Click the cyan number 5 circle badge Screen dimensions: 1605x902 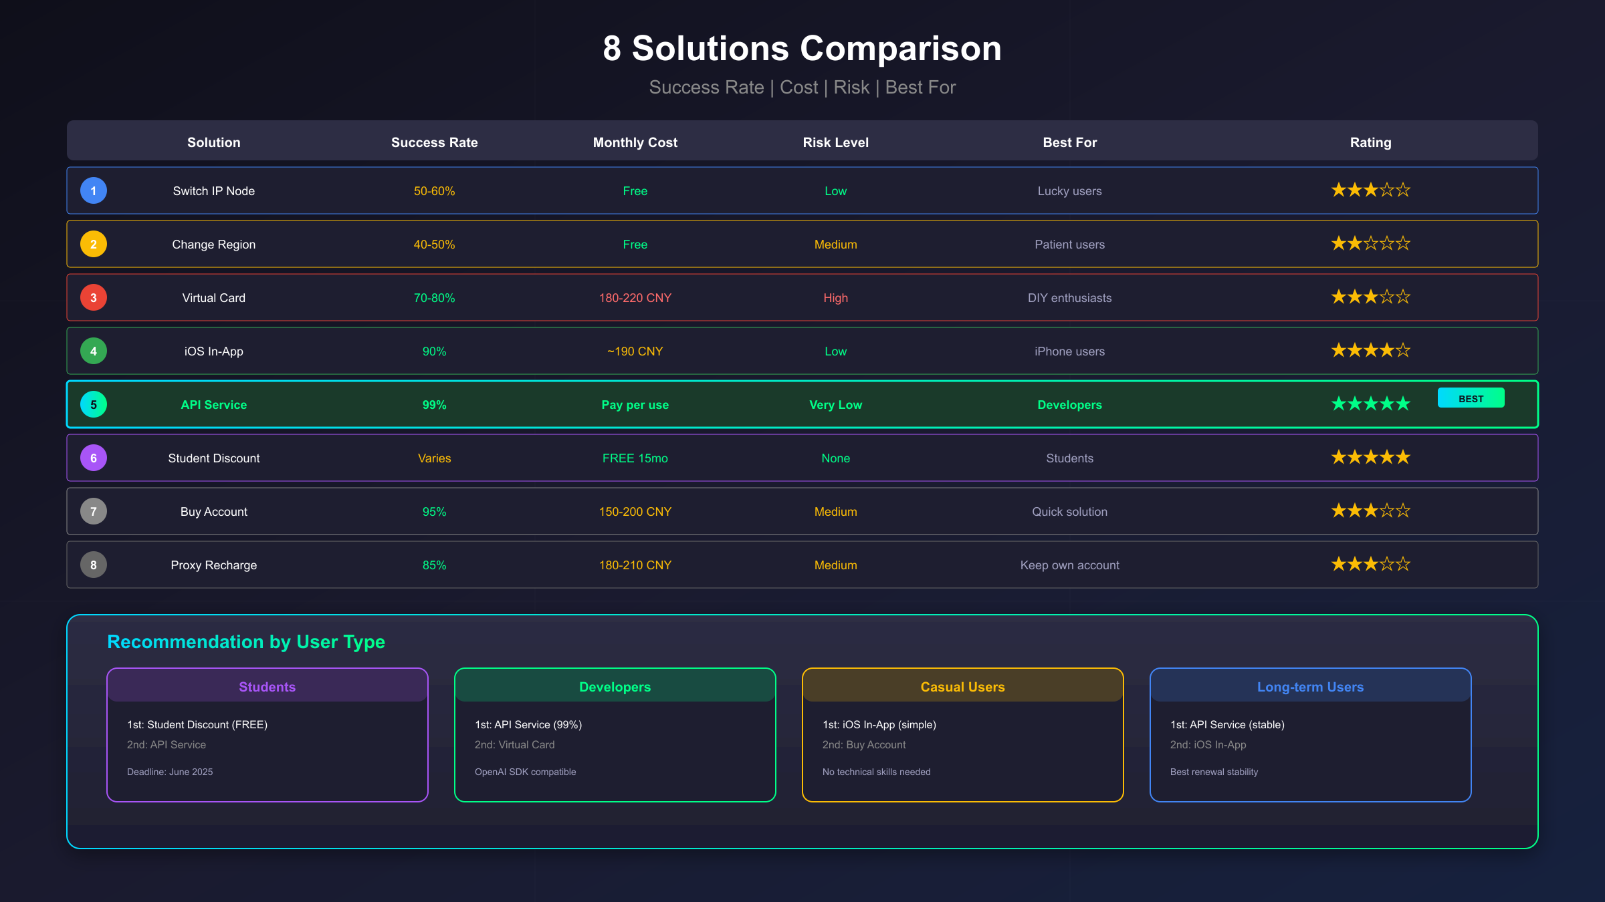coord(94,404)
